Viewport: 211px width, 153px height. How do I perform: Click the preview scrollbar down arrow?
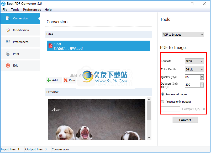(x=149, y=138)
